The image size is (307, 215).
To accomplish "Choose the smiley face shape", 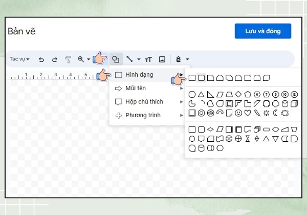I will [x=238, y=113].
